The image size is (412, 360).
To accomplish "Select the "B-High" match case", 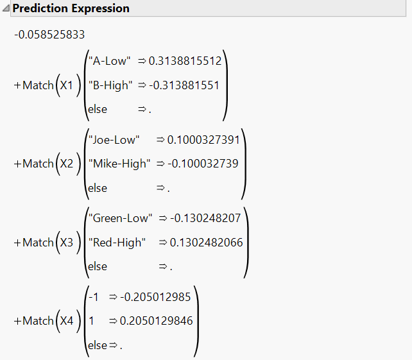I will click(x=110, y=85).
